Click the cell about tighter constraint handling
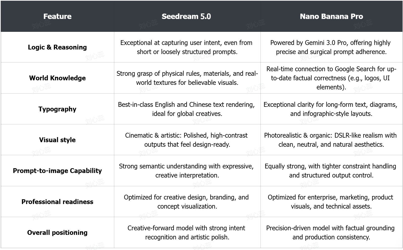Image resolution: width=403 pixels, height=250 pixels. [x=331, y=171]
